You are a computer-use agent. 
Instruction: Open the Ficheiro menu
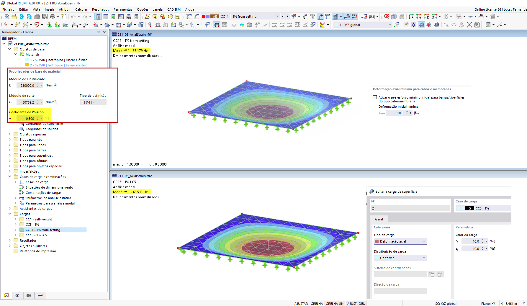point(8,9)
